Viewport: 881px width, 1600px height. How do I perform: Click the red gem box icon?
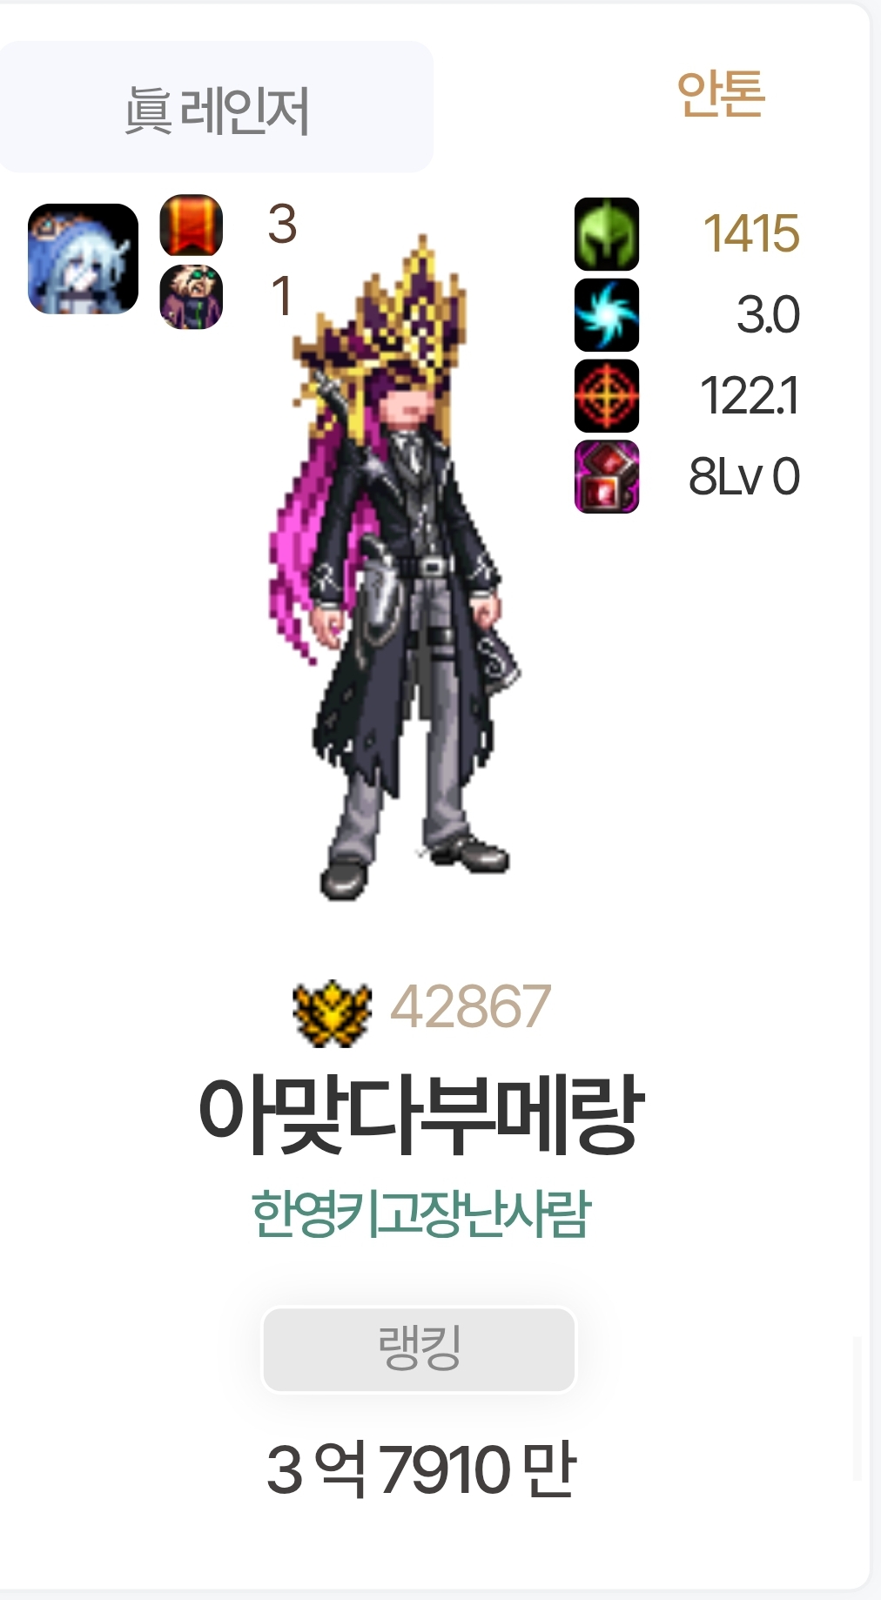[607, 476]
